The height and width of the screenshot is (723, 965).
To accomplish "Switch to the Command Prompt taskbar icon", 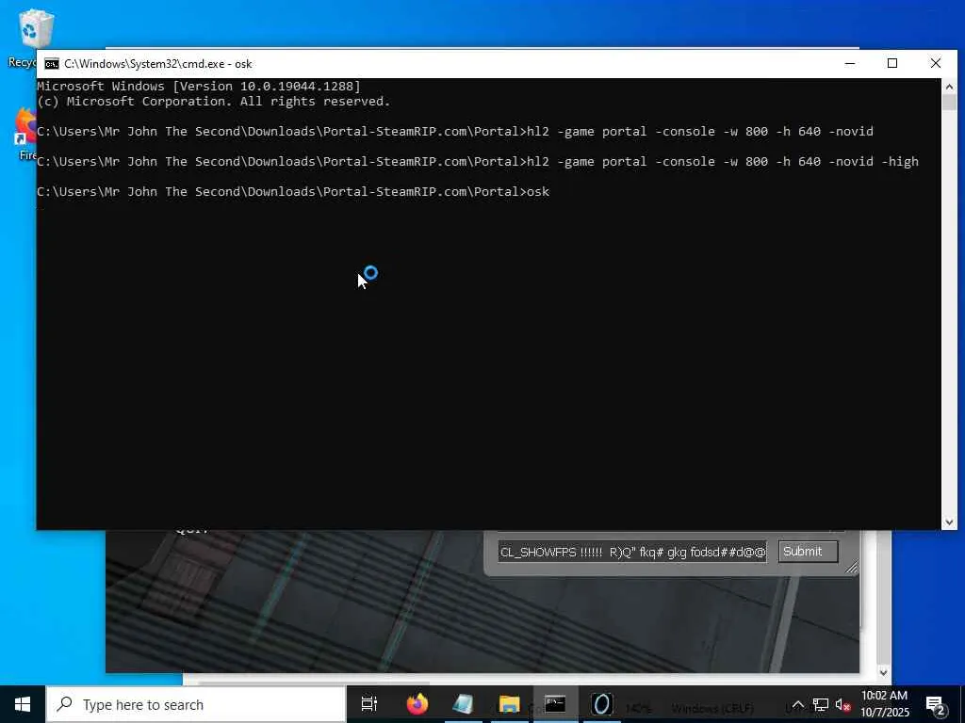I will coord(555,704).
